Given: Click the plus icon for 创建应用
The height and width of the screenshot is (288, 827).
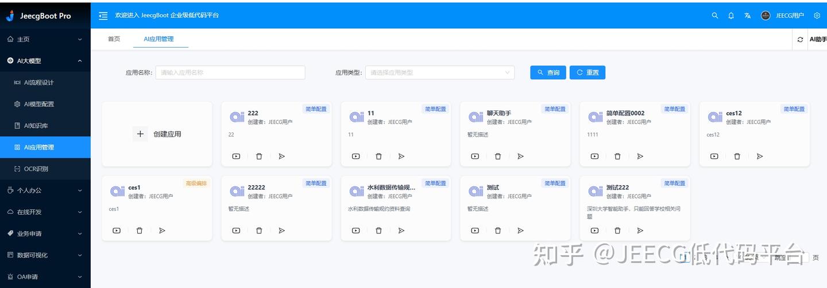Looking at the screenshot, I should tap(140, 134).
